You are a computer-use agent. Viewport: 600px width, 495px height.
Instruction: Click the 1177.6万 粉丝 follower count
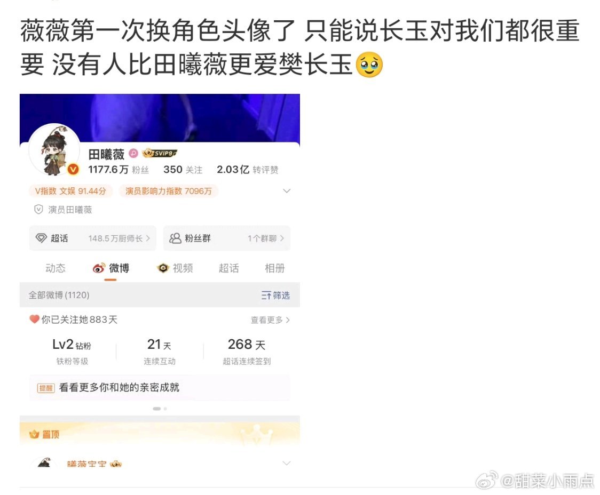[119, 169]
